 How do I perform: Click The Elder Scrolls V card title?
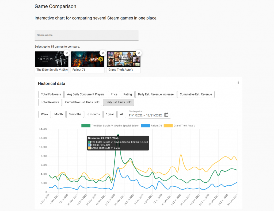coord(52,70)
